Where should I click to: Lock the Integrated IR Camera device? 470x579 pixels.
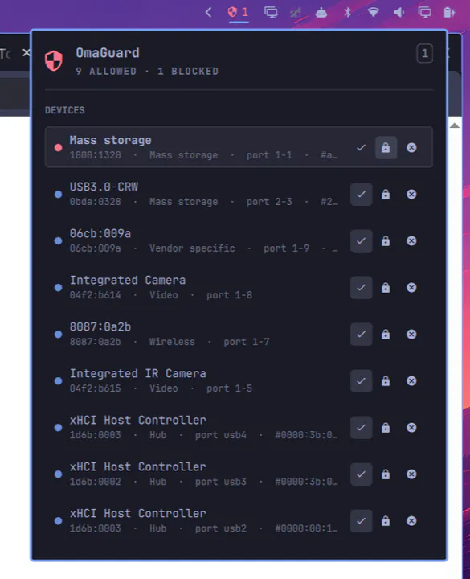pos(386,380)
